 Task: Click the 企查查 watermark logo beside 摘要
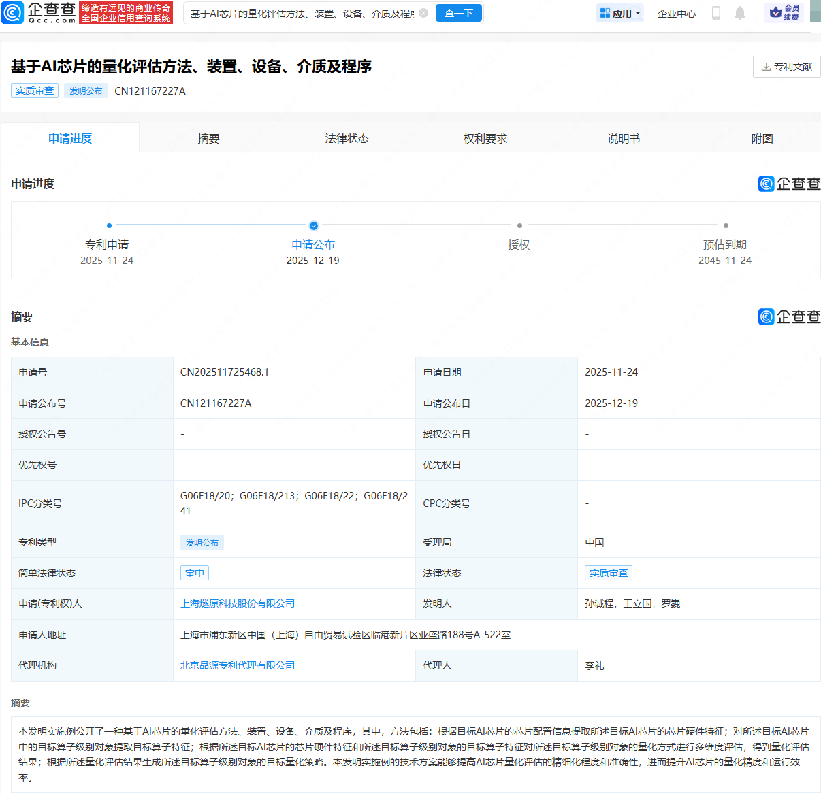[x=789, y=316]
